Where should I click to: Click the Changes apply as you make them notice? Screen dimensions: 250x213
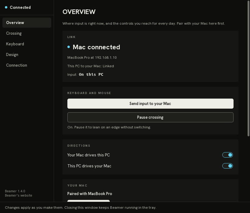click(x=80, y=208)
